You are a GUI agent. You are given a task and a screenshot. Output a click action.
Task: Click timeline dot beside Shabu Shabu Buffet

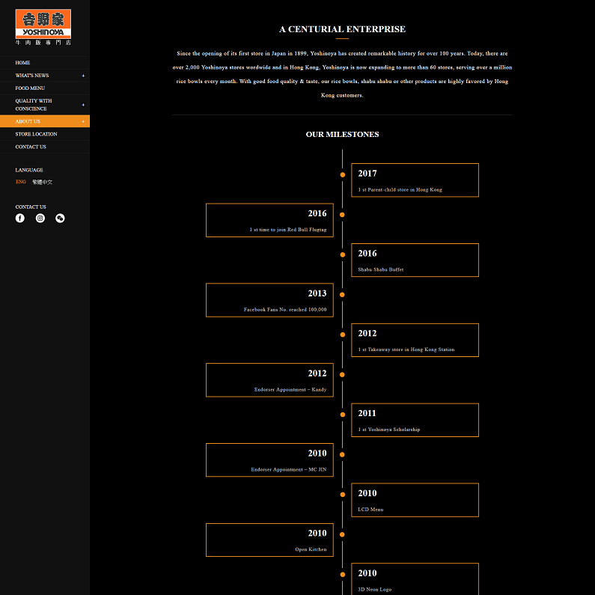click(342, 254)
